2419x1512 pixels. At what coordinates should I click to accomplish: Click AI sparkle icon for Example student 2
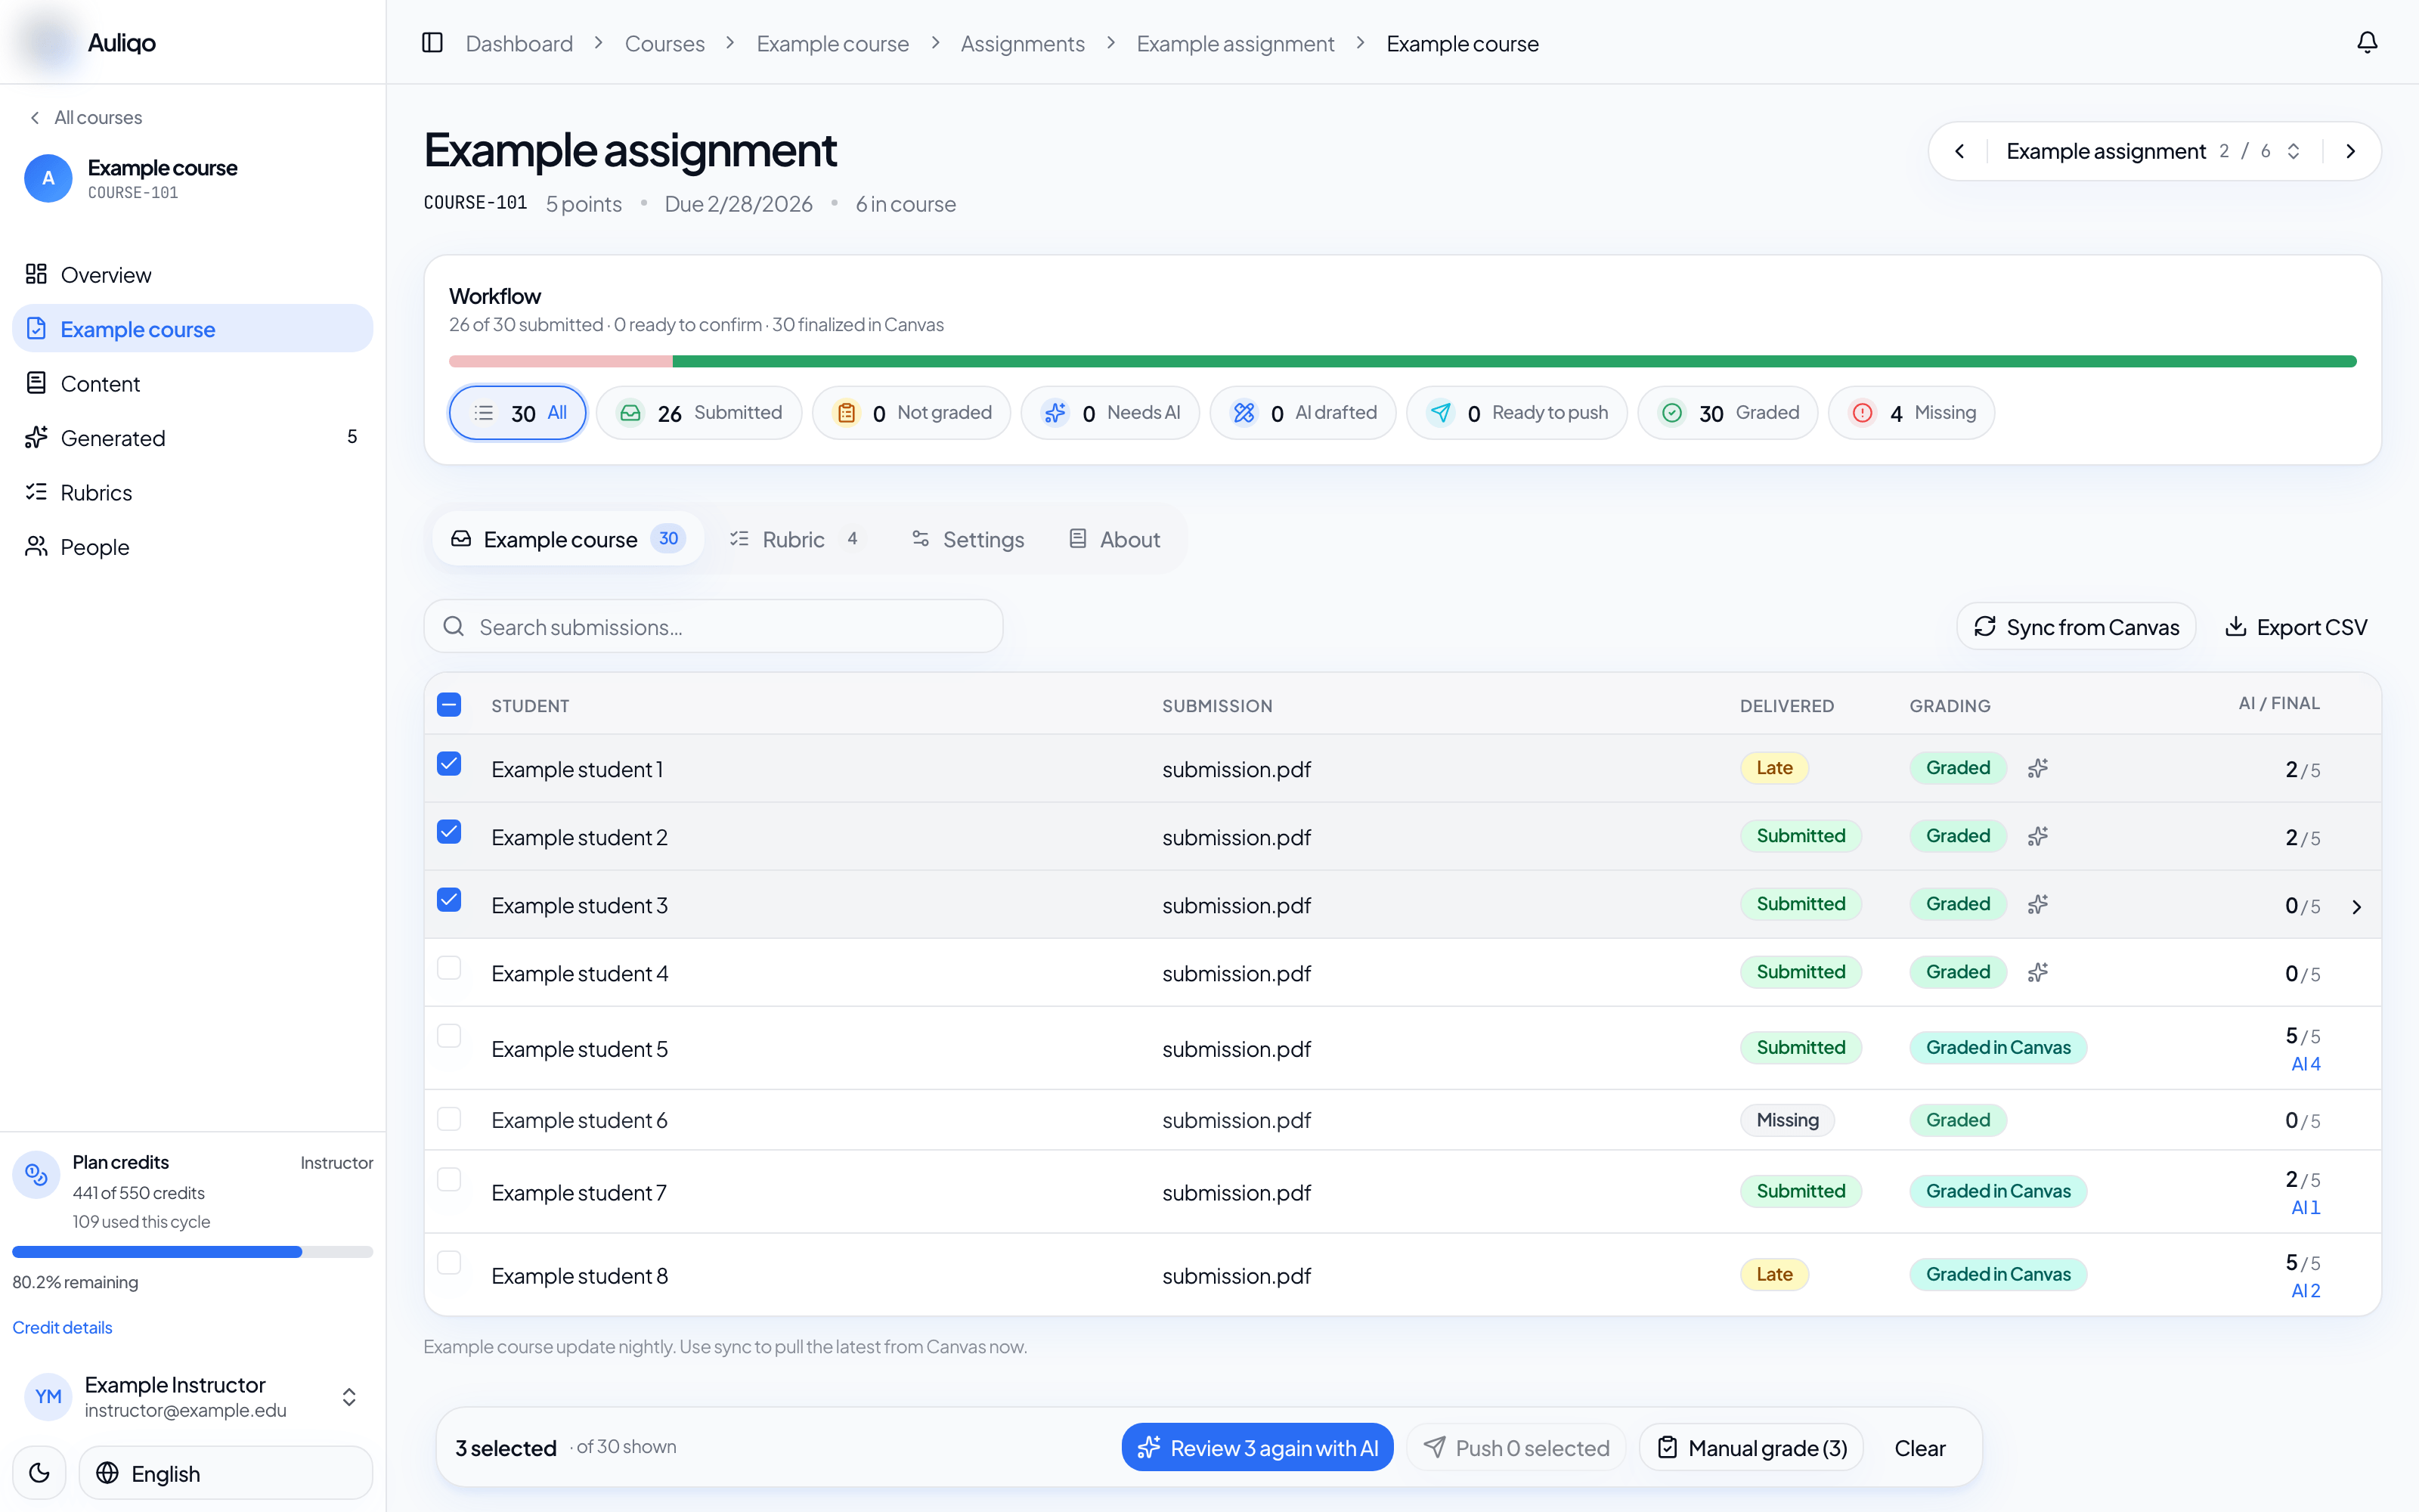click(x=2038, y=836)
